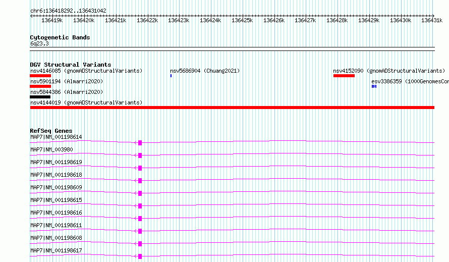Click the magenta exon block of NM_001198614
The image size is (449, 262).
click(x=140, y=143)
